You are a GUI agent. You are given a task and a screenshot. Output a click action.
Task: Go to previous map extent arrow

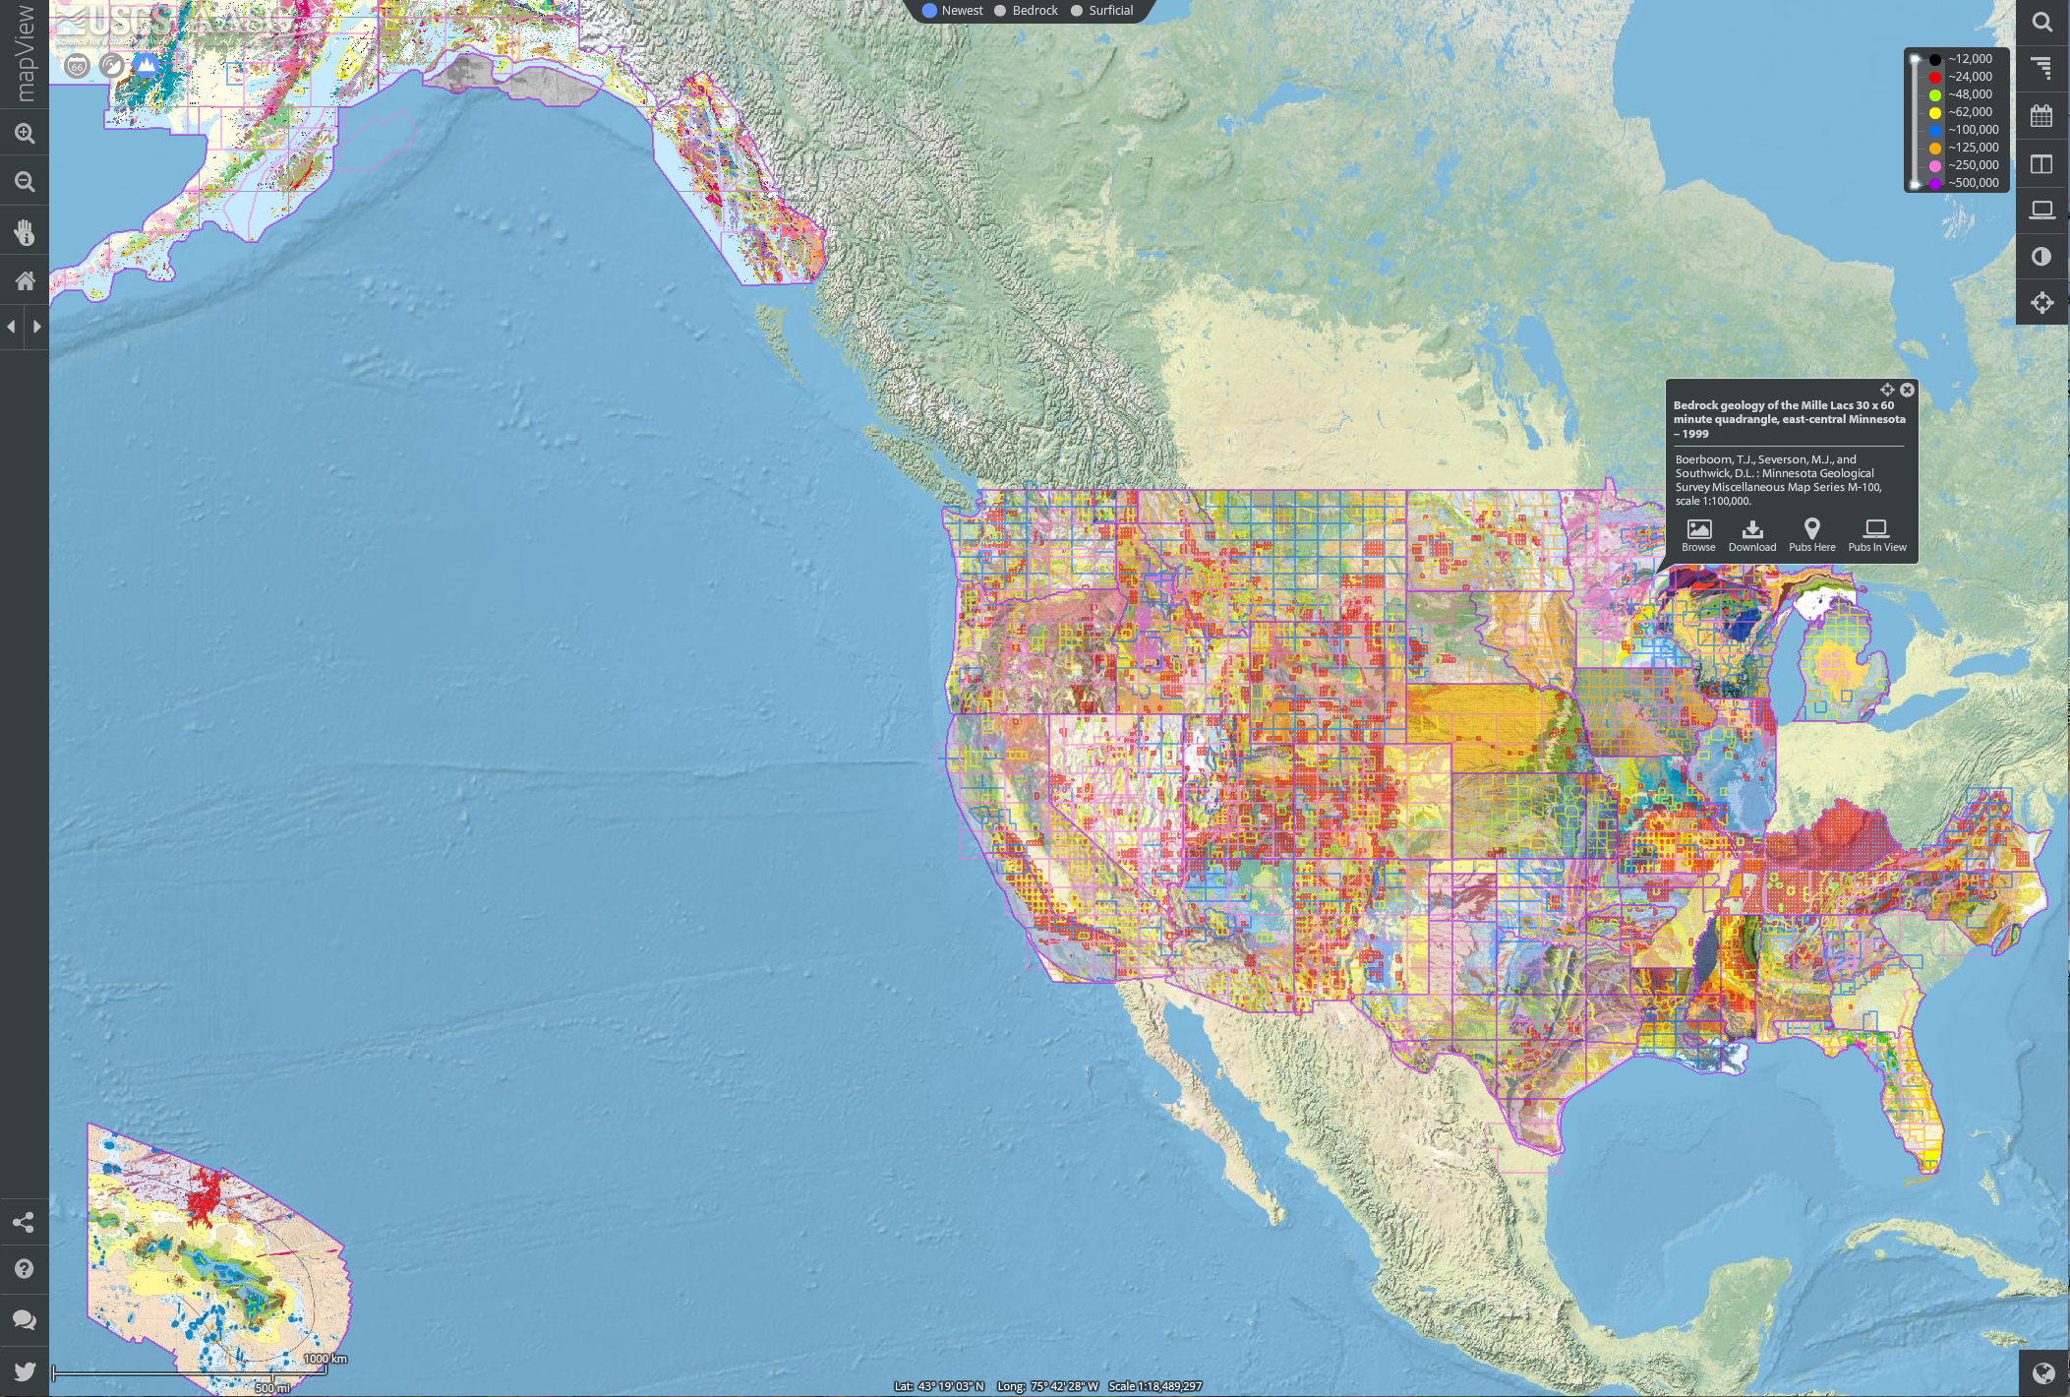[x=12, y=327]
